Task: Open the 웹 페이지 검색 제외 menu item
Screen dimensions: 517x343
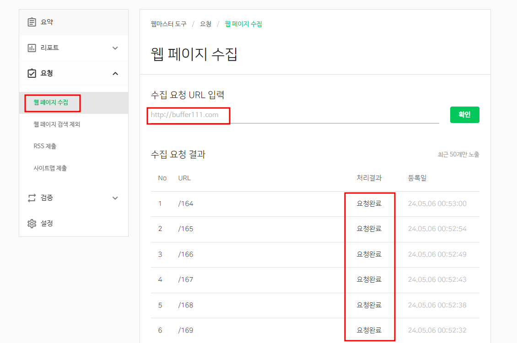Action: coord(57,124)
